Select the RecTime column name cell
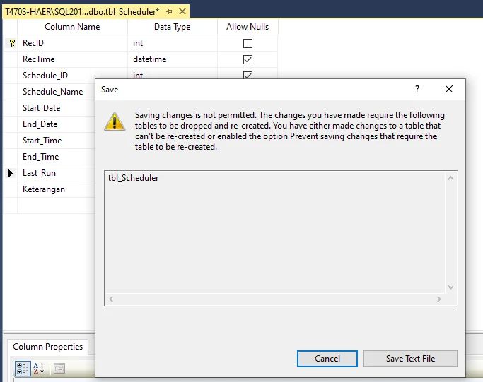Image resolution: width=483 pixels, height=382 pixels. click(x=72, y=59)
